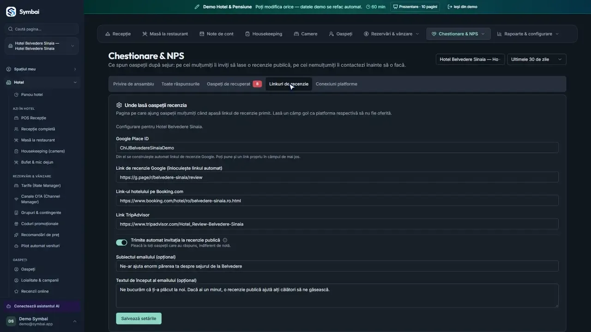Image resolution: width=591 pixels, height=332 pixels.
Task: Click the Caută pagina search field
Action: click(x=42, y=29)
